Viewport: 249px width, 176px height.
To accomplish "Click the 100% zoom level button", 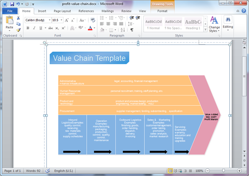I will pyautogui.click(x=199, y=171).
